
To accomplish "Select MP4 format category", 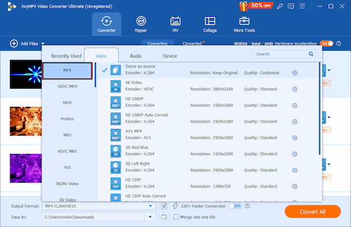I will (x=67, y=71).
